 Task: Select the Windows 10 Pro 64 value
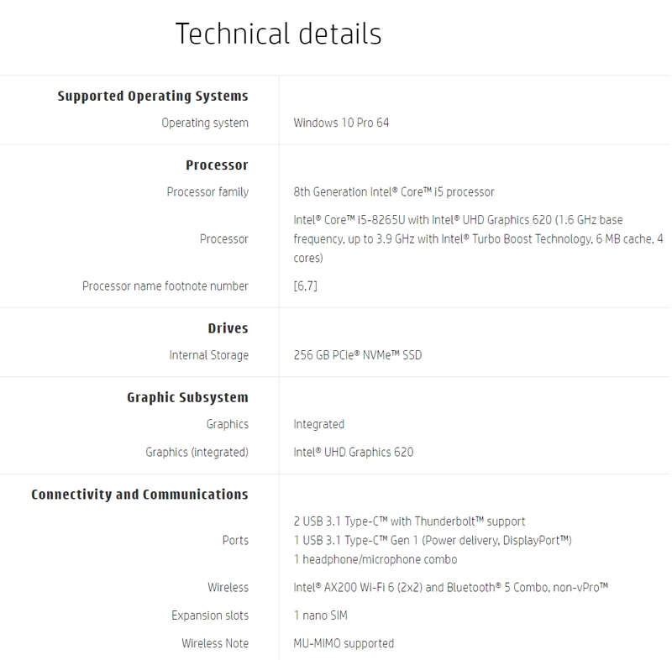[x=341, y=123]
